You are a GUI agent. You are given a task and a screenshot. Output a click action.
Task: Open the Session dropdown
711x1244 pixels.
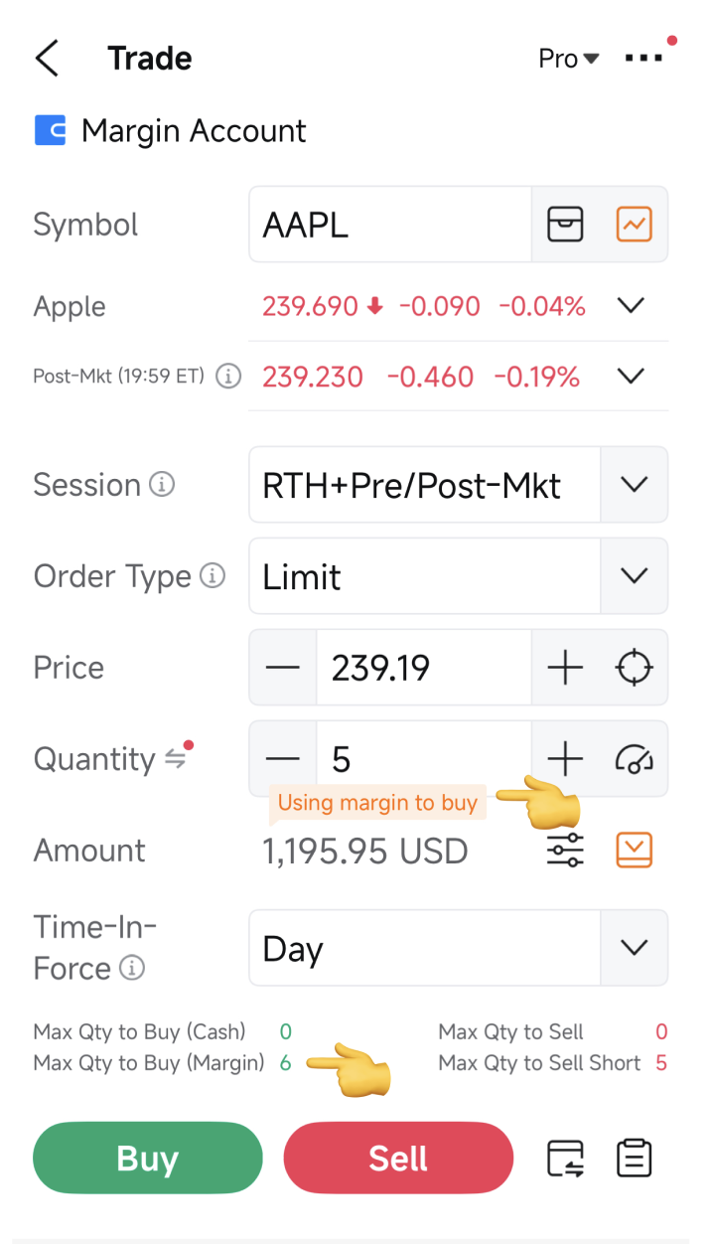tap(634, 485)
